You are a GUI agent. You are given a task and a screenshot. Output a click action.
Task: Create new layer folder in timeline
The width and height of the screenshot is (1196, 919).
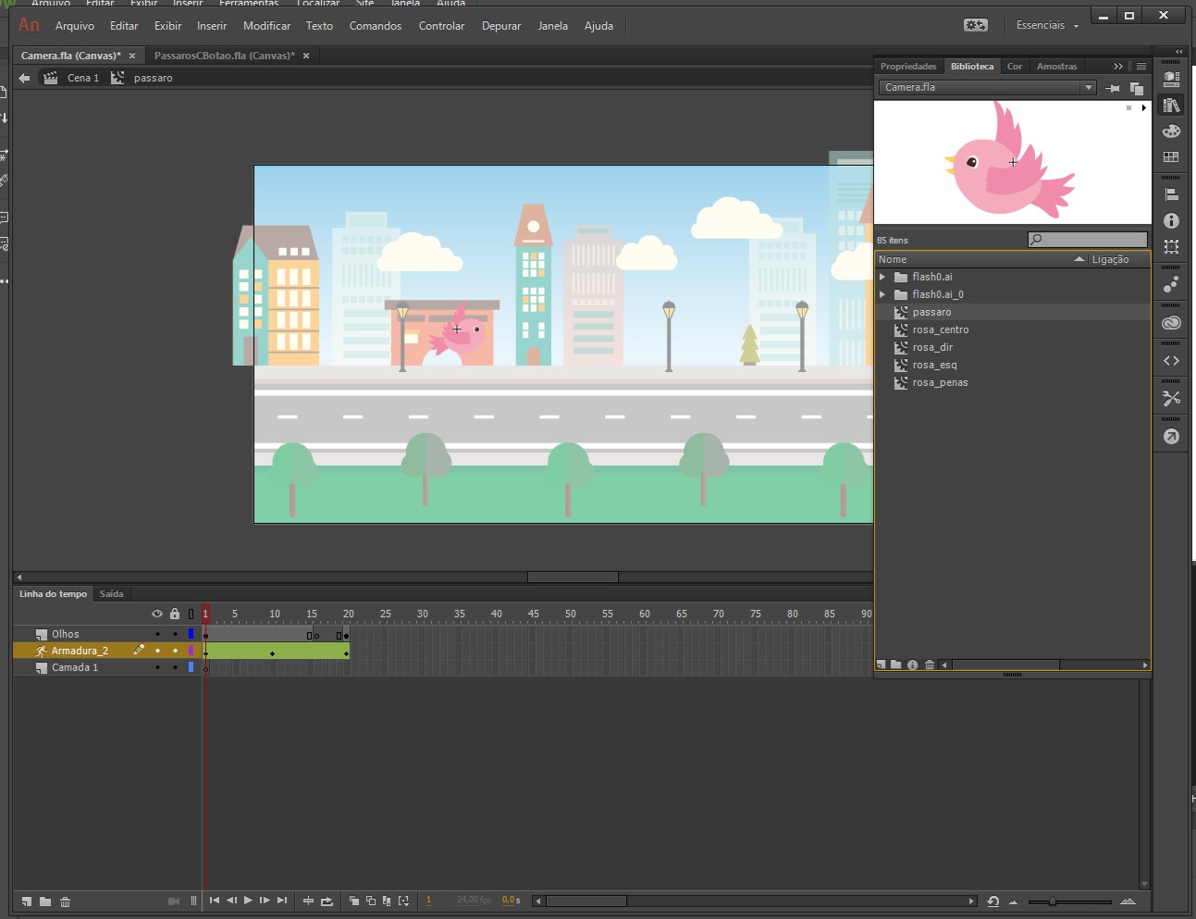(x=44, y=901)
